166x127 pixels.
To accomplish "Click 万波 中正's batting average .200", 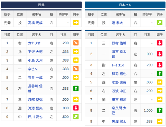I will point(149,91).
